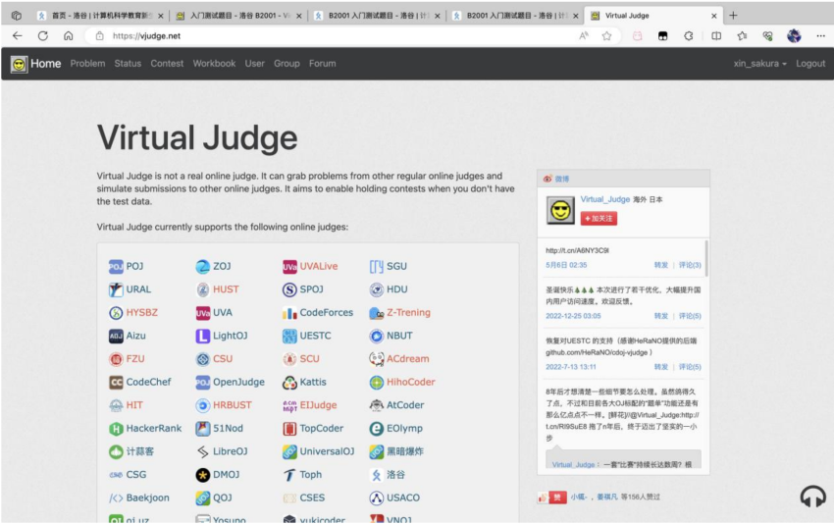Screen dimensions: 834x524
Task: Click the TopCoder icon
Action: click(289, 428)
